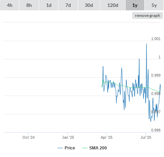Click the Jul '25 axis marker
The height and width of the screenshot is (157, 164).
point(146,137)
